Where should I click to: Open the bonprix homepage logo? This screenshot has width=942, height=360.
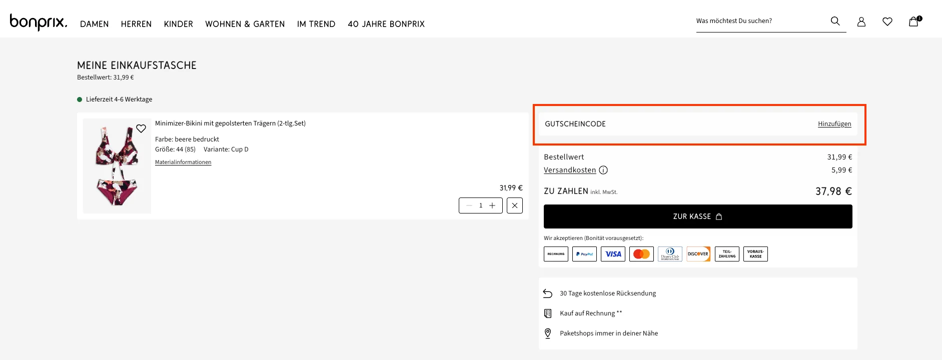click(x=39, y=22)
